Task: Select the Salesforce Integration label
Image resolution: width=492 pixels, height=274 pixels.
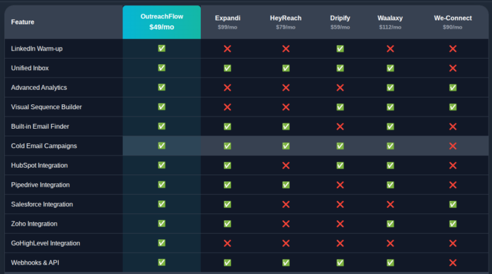Action: [x=42, y=204]
